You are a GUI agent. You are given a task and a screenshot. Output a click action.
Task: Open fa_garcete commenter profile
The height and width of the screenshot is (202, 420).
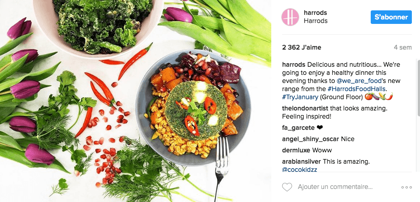click(x=298, y=128)
